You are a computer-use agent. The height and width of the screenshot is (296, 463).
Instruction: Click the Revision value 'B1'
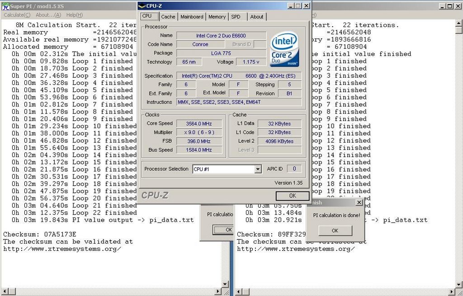click(x=289, y=93)
